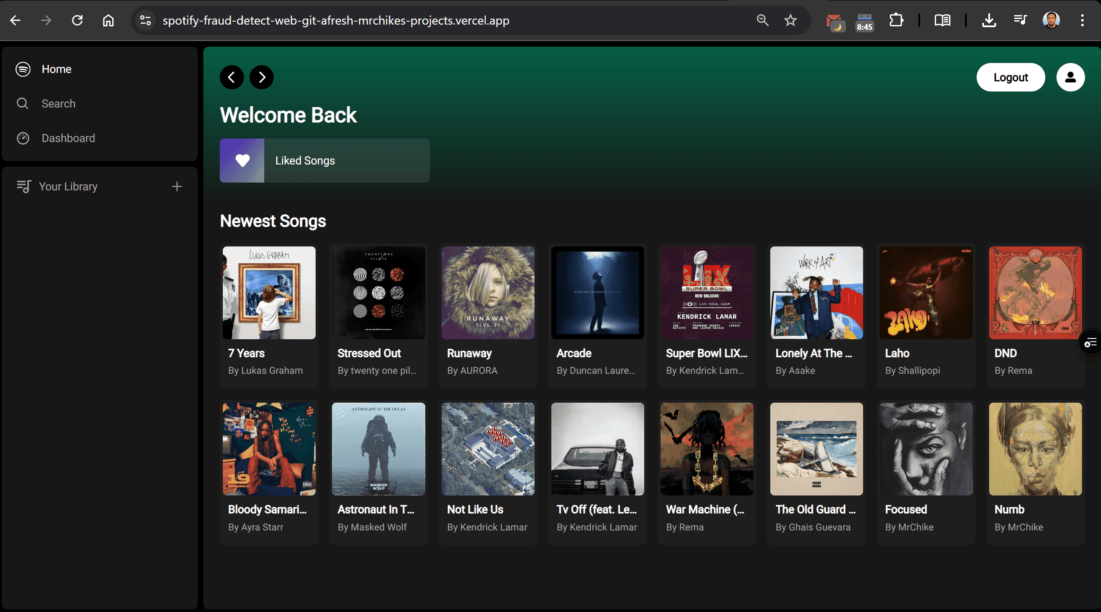Image resolution: width=1101 pixels, height=612 pixels.
Task: Open the Arcade song title
Action: click(574, 353)
